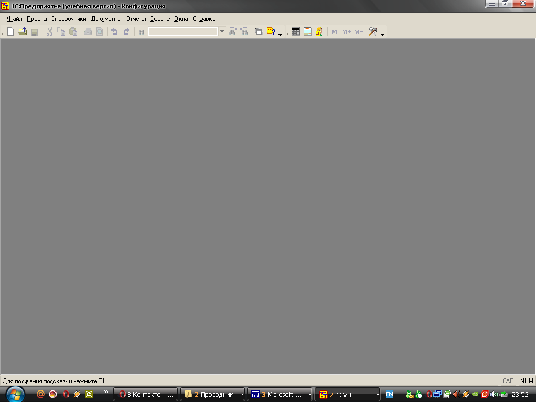Switch to Проводник in the taskbar
The height and width of the screenshot is (402, 536).
click(212, 394)
